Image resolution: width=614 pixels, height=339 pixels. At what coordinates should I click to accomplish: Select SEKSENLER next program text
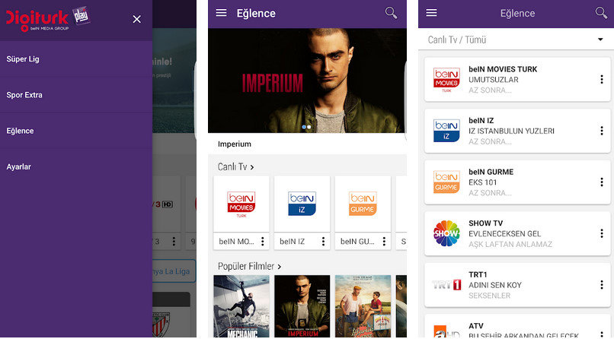[490, 296]
